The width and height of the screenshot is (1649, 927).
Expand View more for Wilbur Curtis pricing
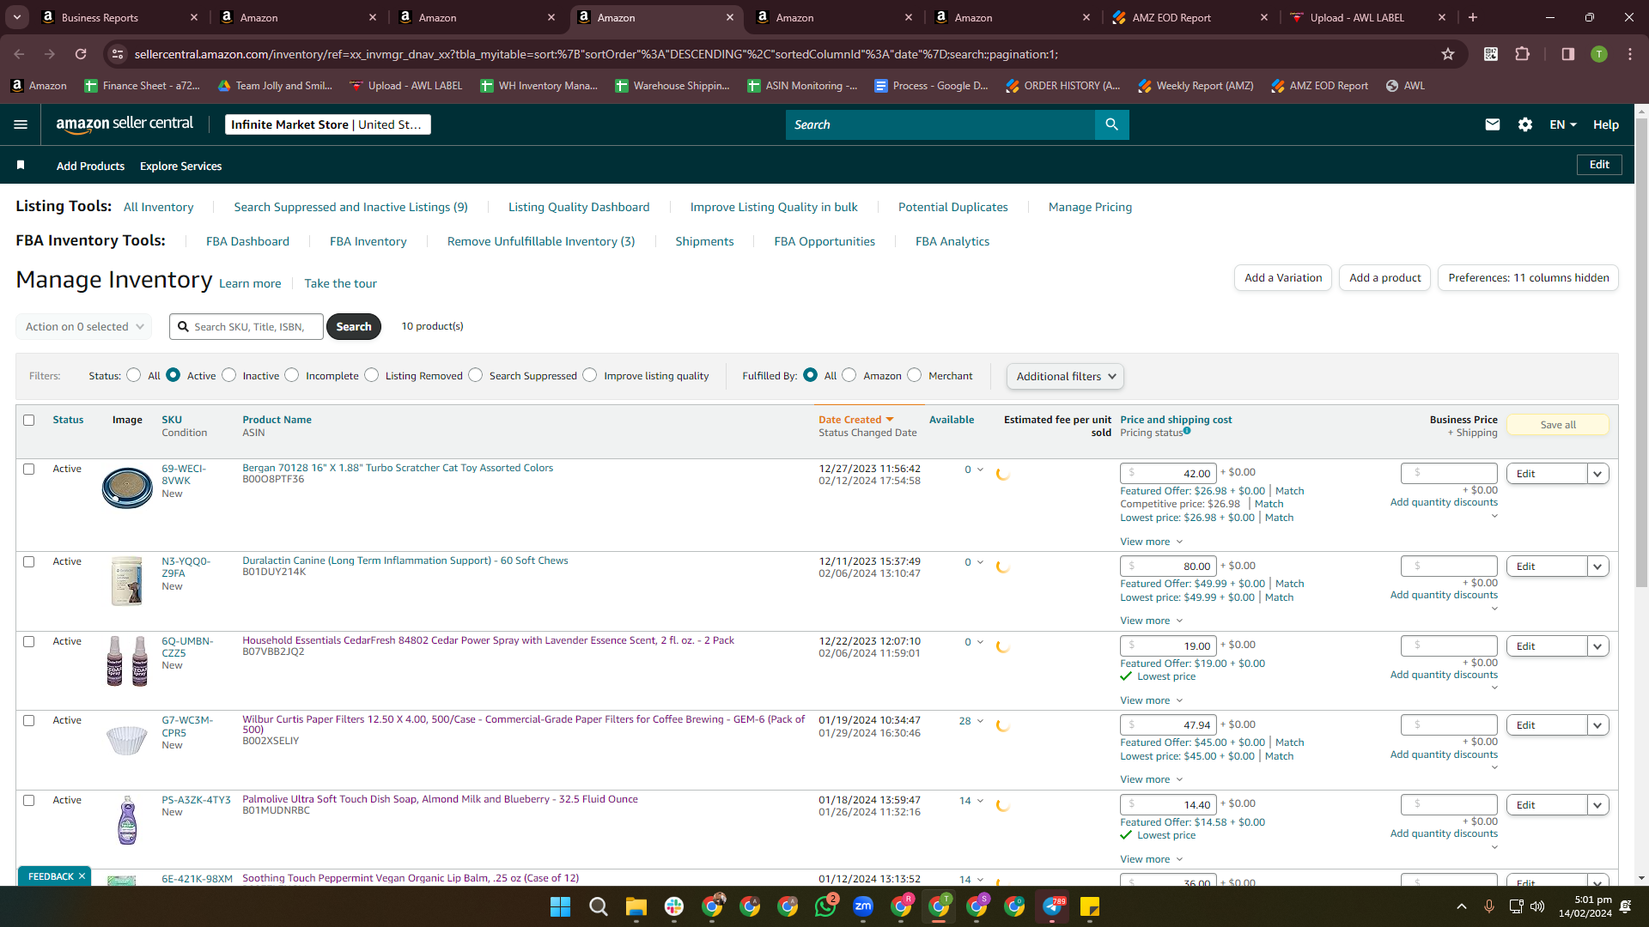pyautogui.click(x=1151, y=779)
